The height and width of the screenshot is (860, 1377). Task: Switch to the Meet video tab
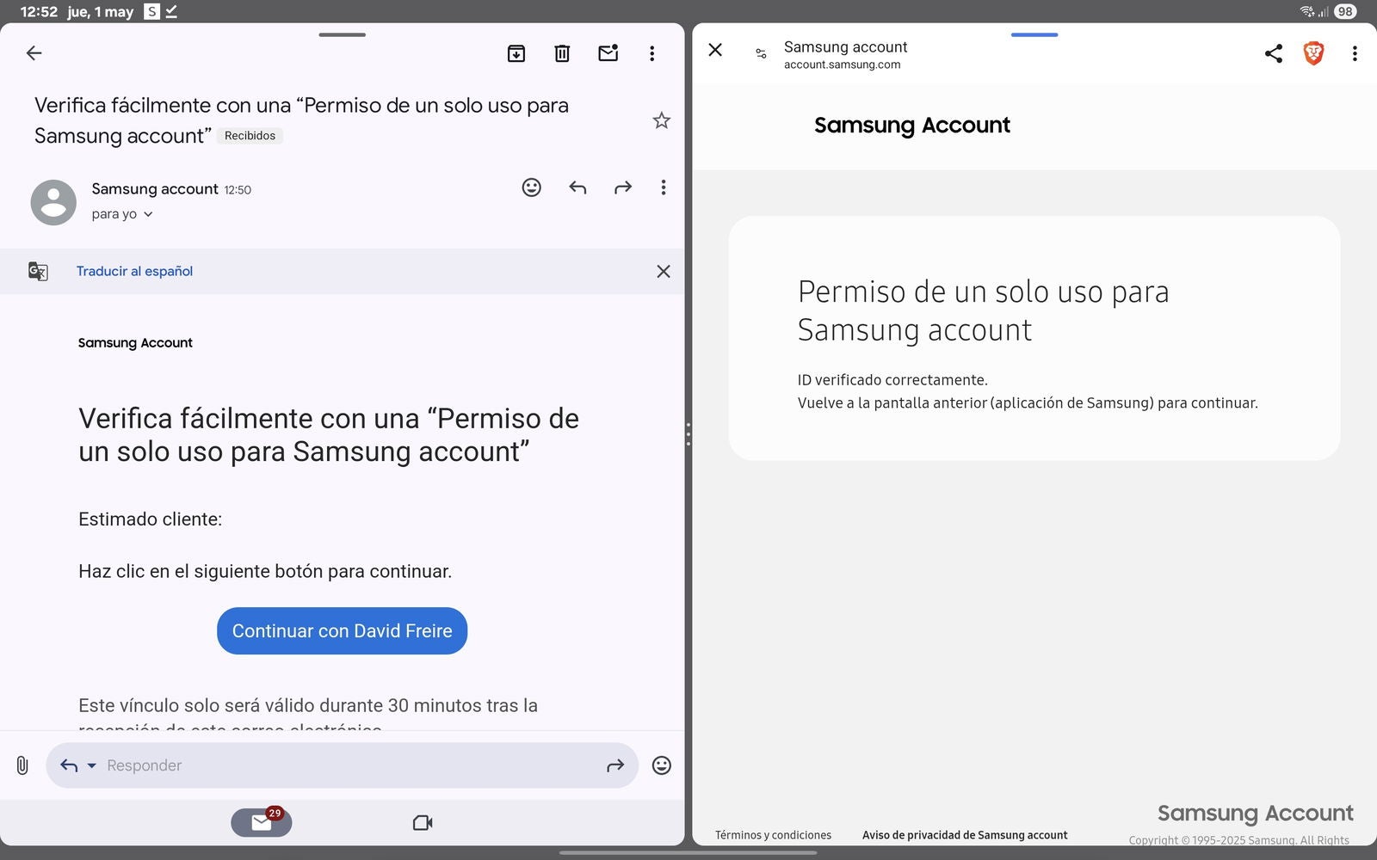point(423,823)
